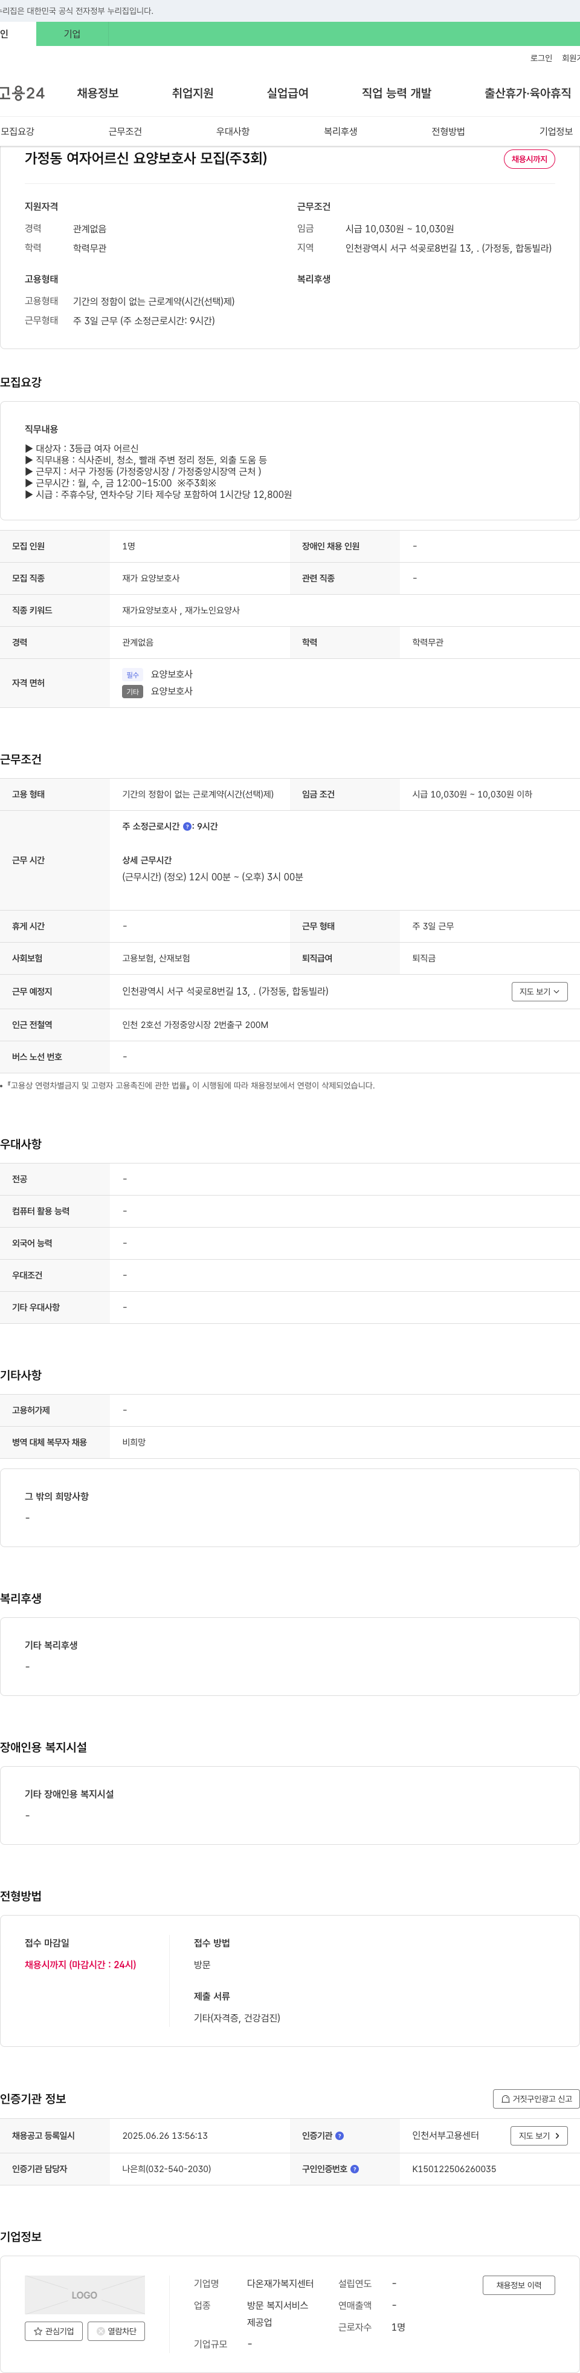Click the 채용정보 이력 button
The height and width of the screenshot is (2373, 580).
[x=518, y=2285]
